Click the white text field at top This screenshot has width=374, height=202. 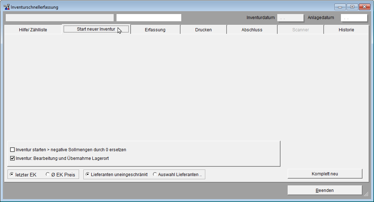tap(149, 18)
